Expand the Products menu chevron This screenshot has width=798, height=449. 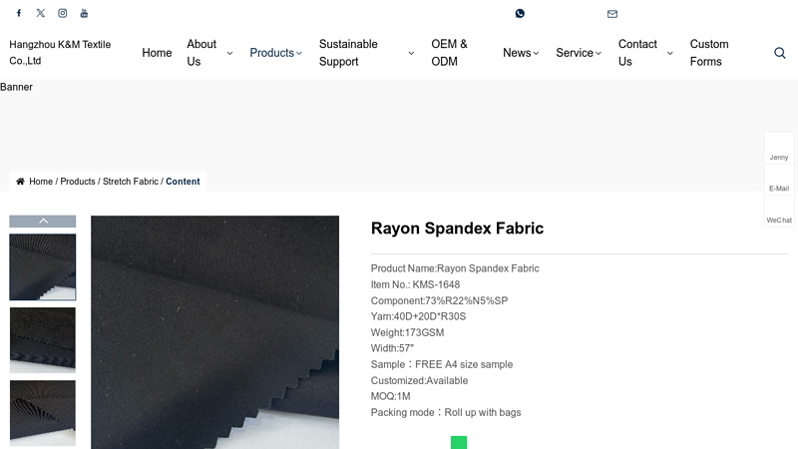299,53
